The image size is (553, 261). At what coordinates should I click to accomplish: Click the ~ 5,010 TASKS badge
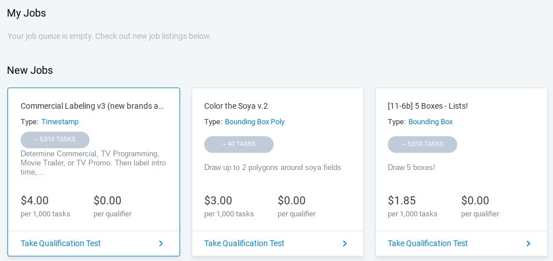(x=55, y=140)
